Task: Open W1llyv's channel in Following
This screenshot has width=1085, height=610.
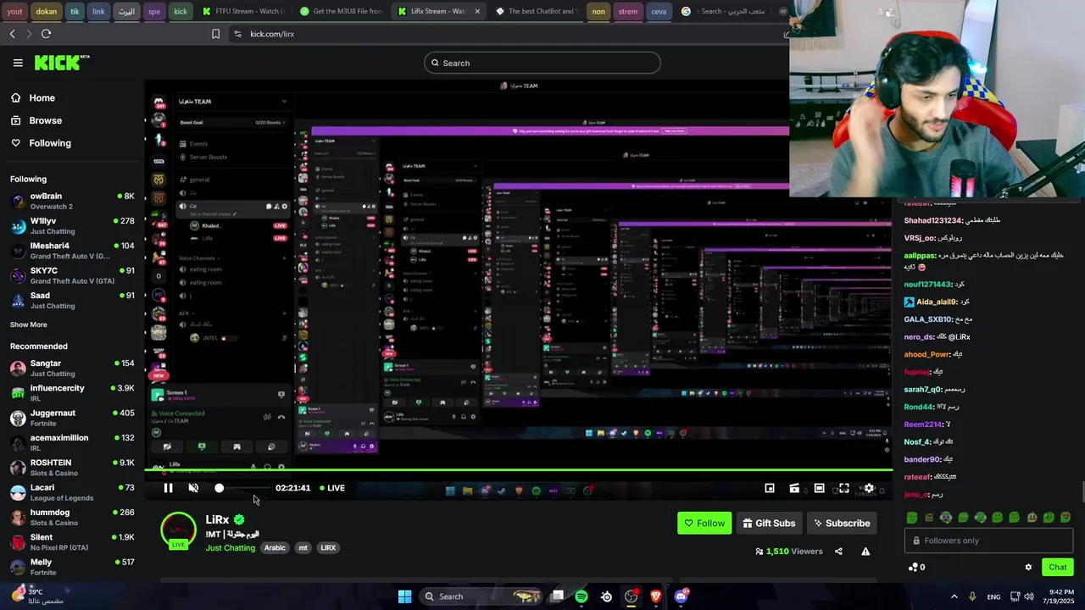Action: click(72, 226)
